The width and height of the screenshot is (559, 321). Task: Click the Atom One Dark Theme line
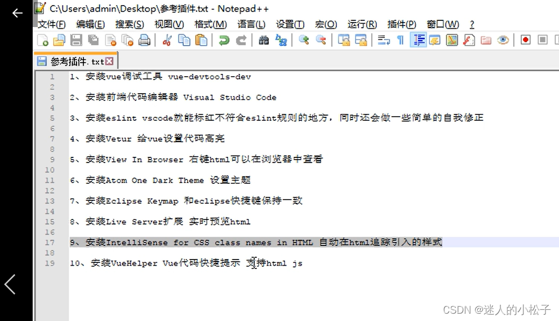[x=160, y=180]
